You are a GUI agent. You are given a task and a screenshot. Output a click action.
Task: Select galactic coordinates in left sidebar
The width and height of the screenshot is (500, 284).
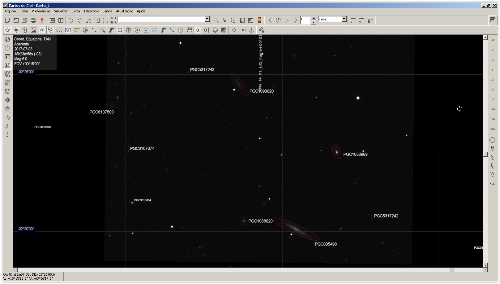7,91
